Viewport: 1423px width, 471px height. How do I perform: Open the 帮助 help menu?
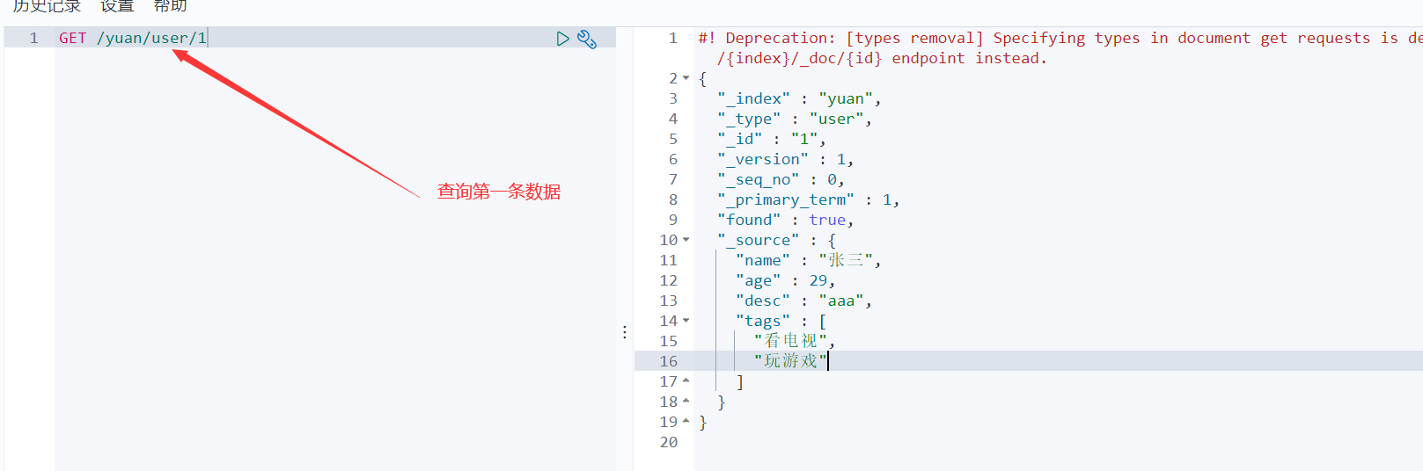pos(170,6)
